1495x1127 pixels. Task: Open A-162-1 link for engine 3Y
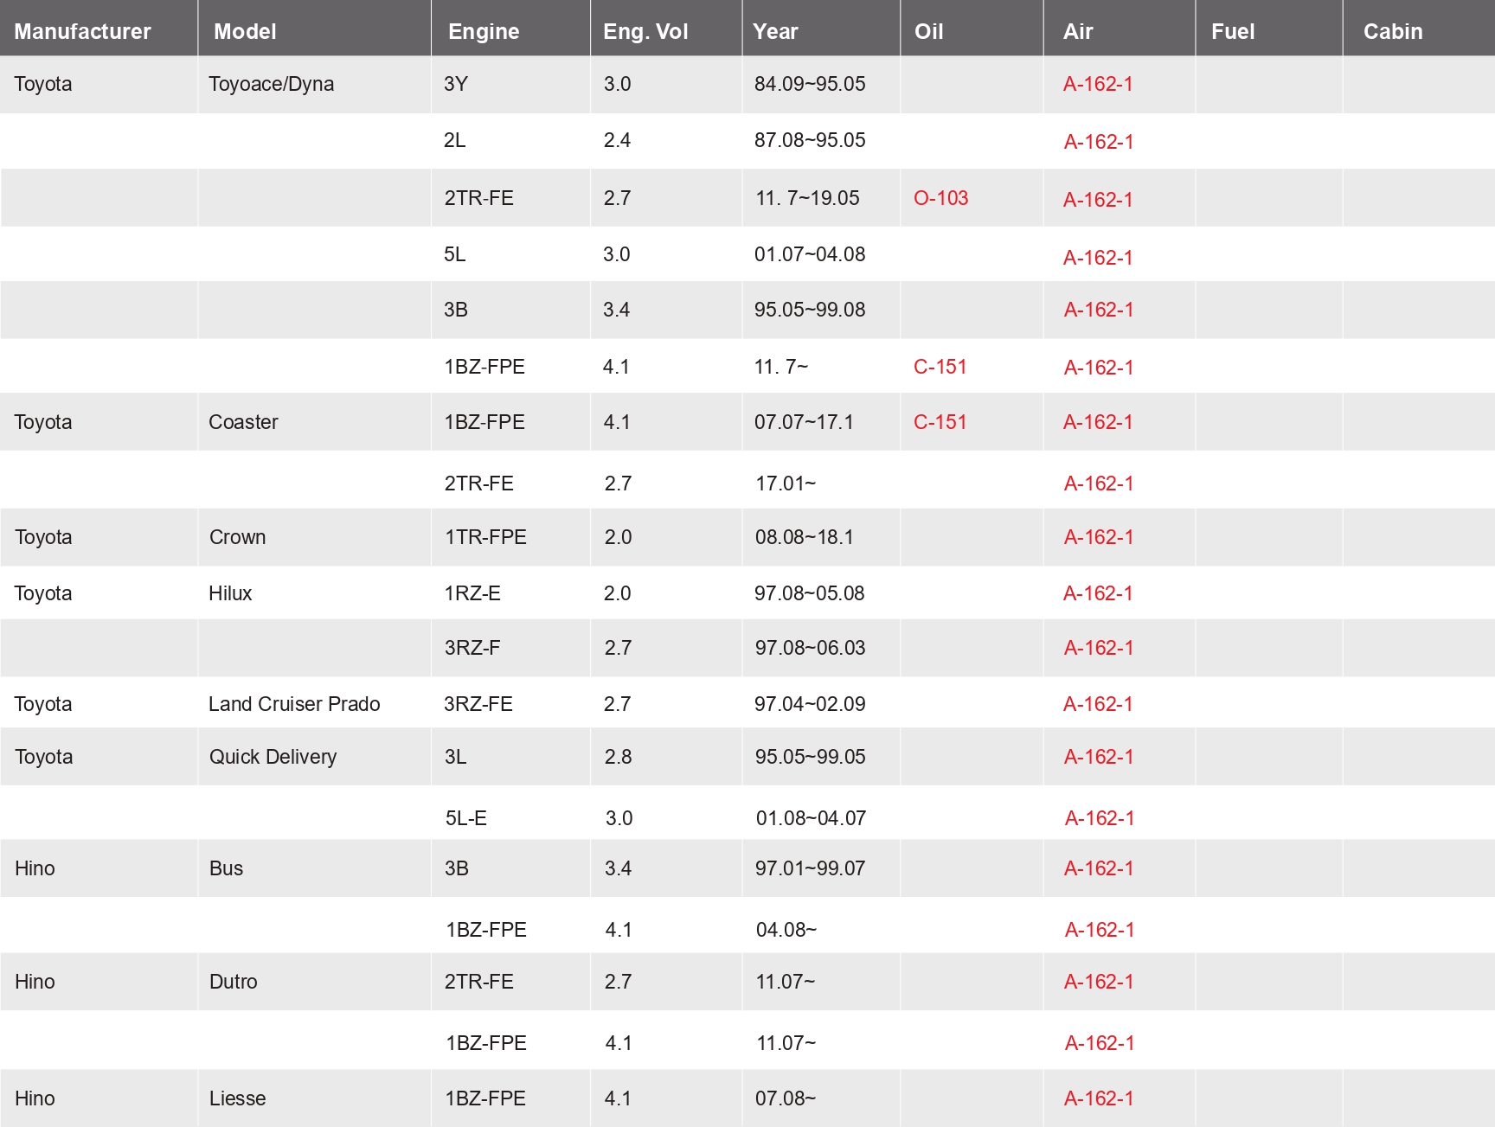pos(1098,84)
